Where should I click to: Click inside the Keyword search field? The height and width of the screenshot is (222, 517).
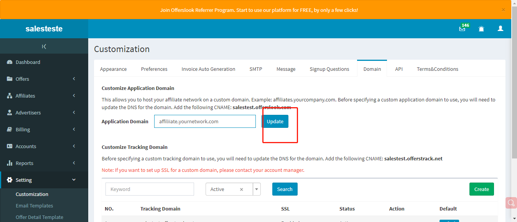point(150,189)
